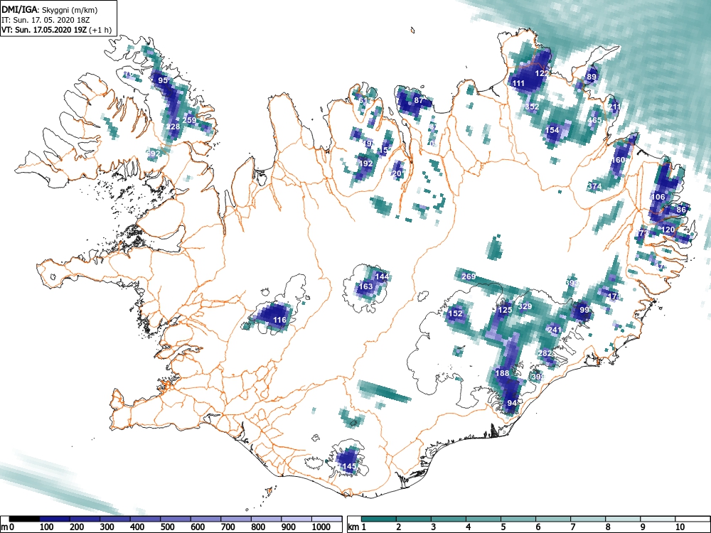Click the '300' label in the metre legend
Screen dimensions: 711x533
[107, 527]
